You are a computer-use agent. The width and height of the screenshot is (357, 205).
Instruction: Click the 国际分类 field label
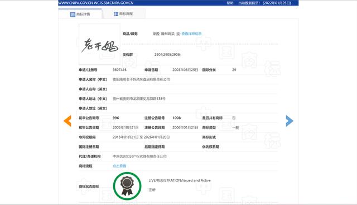[209, 70]
